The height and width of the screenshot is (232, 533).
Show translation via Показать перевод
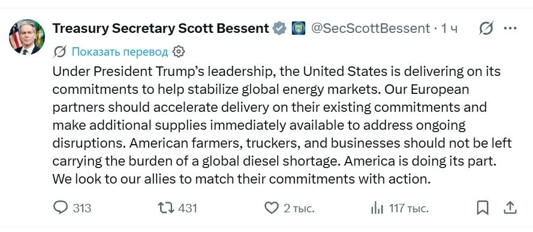120,52
